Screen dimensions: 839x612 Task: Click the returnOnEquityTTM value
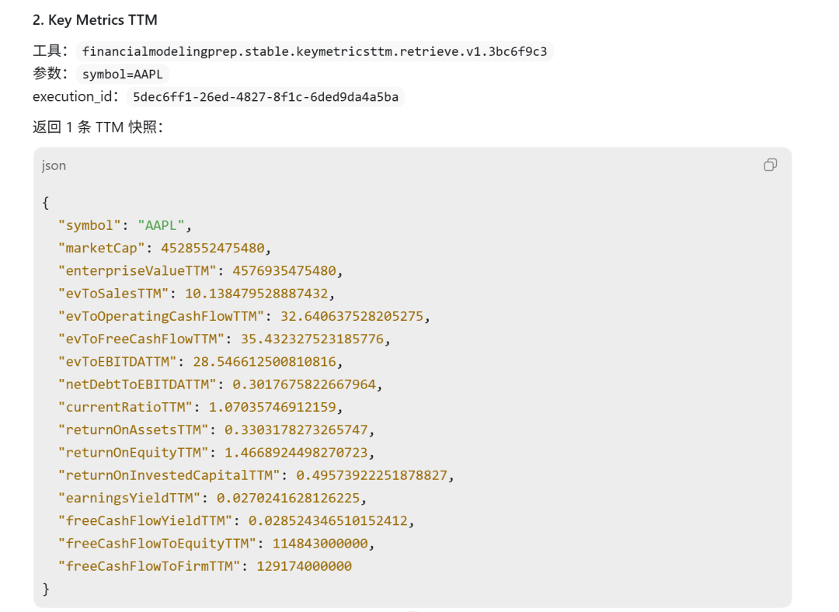click(x=296, y=453)
